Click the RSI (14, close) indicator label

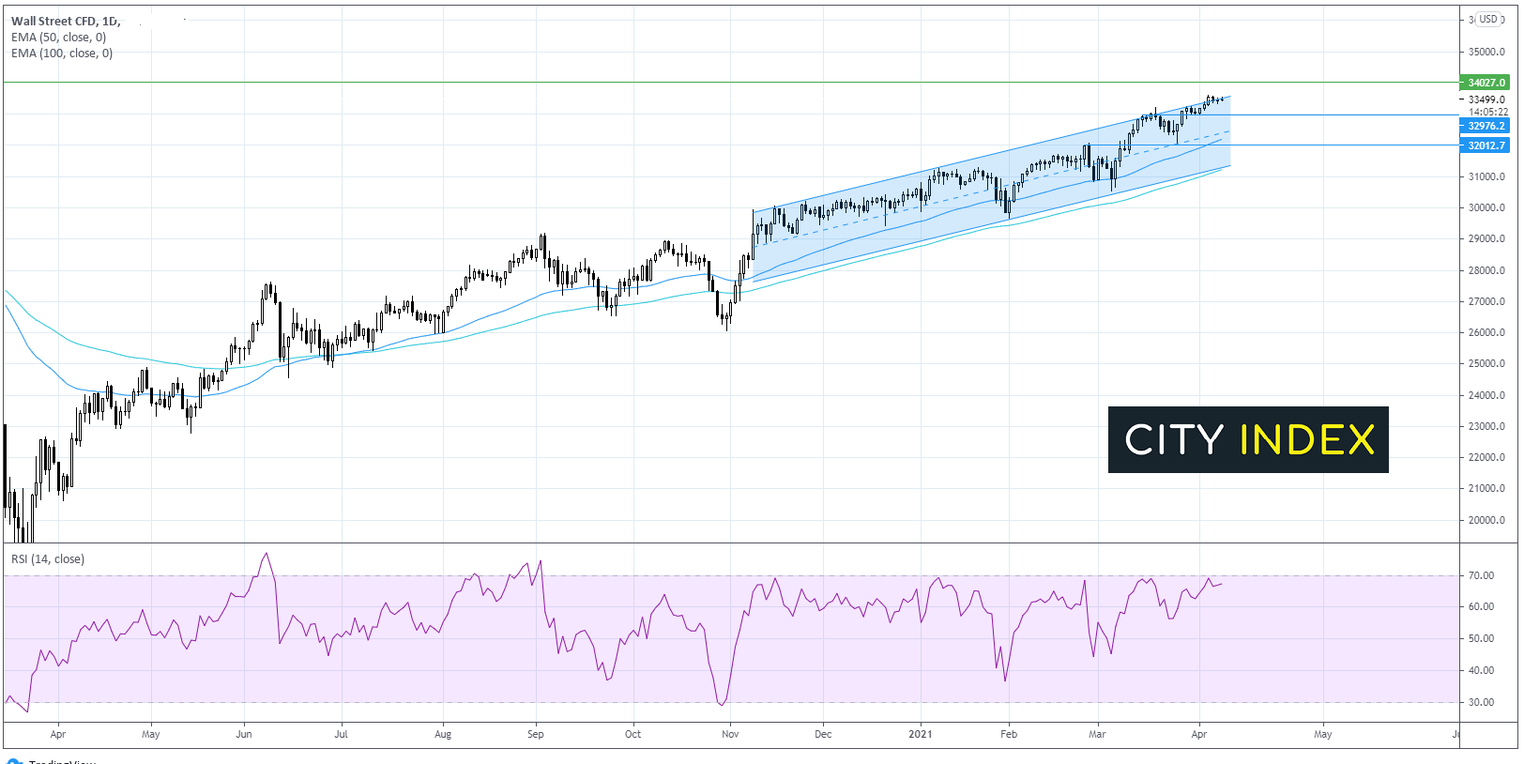(48, 559)
